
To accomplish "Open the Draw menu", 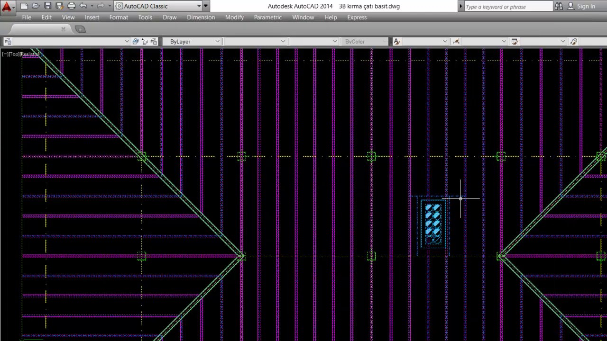I will [170, 17].
